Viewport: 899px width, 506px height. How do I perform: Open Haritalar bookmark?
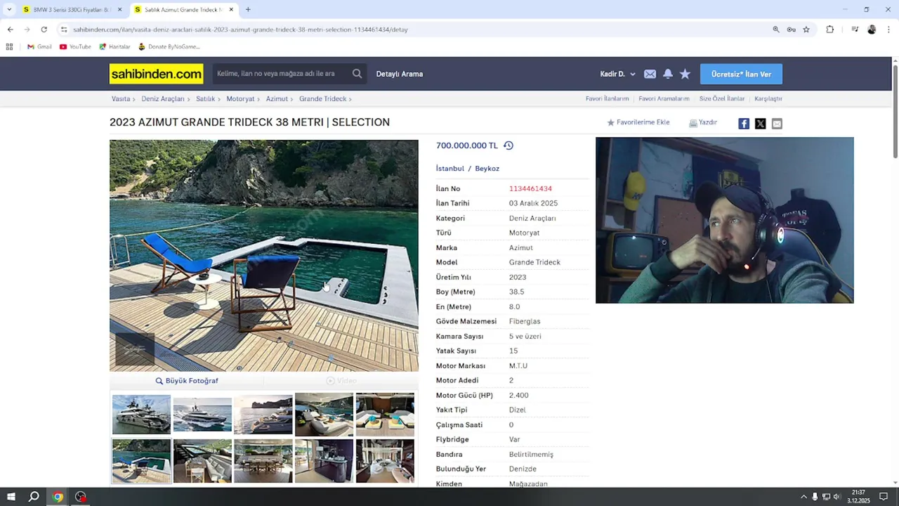click(114, 46)
